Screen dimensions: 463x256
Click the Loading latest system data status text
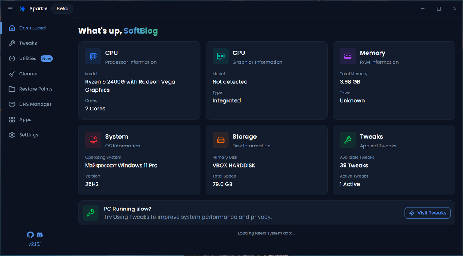pyautogui.click(x=267, y=233)
